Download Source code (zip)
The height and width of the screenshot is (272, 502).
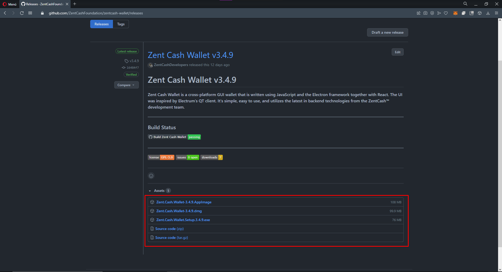coord(169,229)
